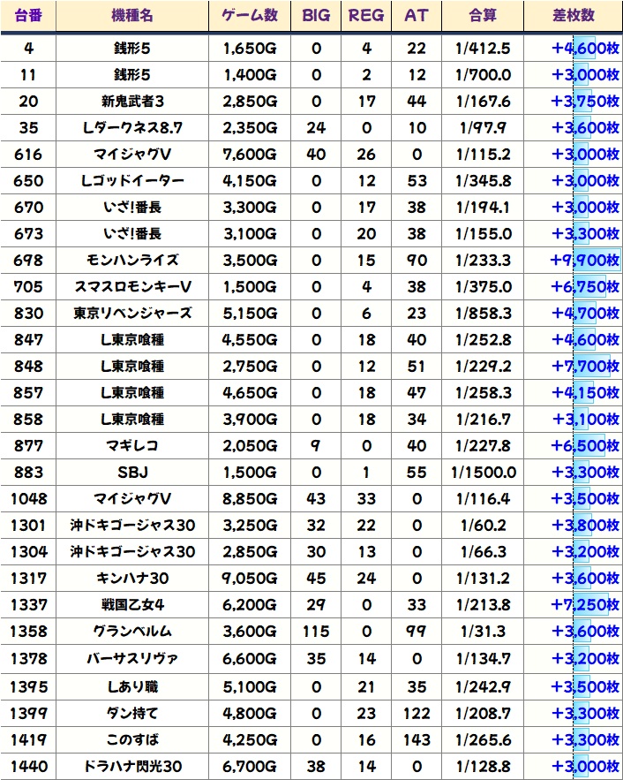Click the 台番 column header
The height and width of the screenshot is (780, 623).
28,16
